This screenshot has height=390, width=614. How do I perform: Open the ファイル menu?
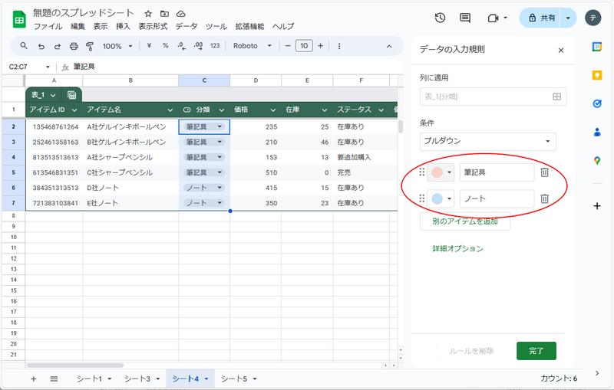[x=48, y=27]
